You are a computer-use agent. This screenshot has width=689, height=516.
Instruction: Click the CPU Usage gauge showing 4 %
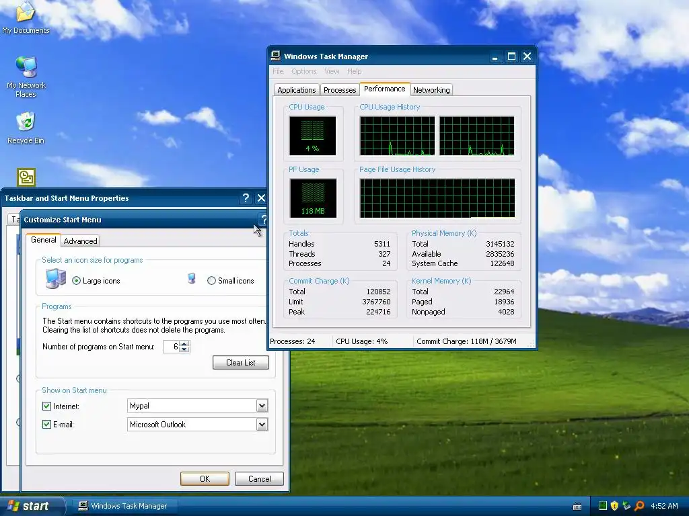(x=312, y=136)
